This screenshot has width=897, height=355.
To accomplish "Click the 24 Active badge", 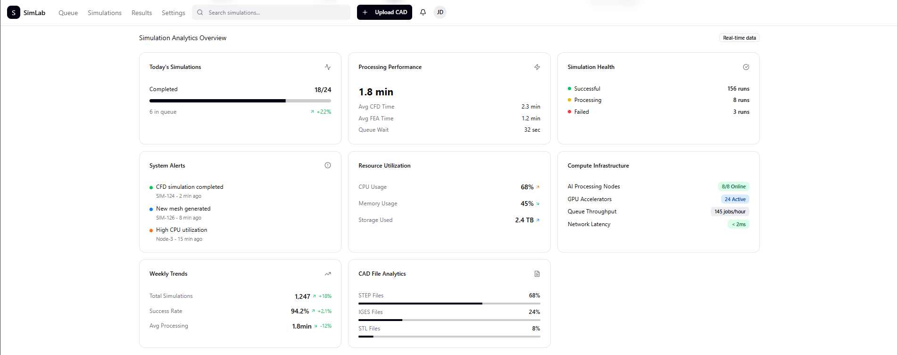I will 735,199.
